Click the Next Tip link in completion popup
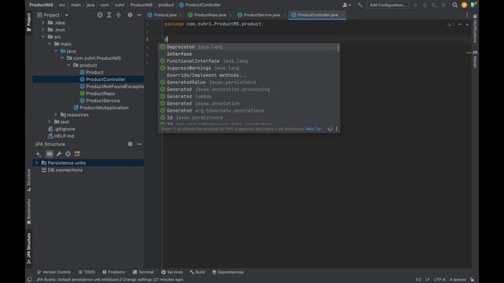This screenshot has width=504, height=283. [313, 129]
